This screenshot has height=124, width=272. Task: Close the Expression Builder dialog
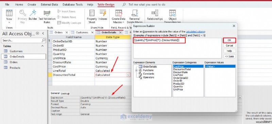[x=234, y=26]
